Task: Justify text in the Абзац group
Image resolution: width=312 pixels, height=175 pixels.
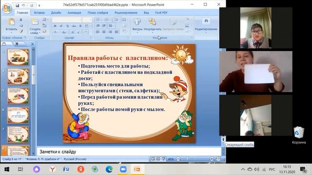Action: click(x=117, y=32)
